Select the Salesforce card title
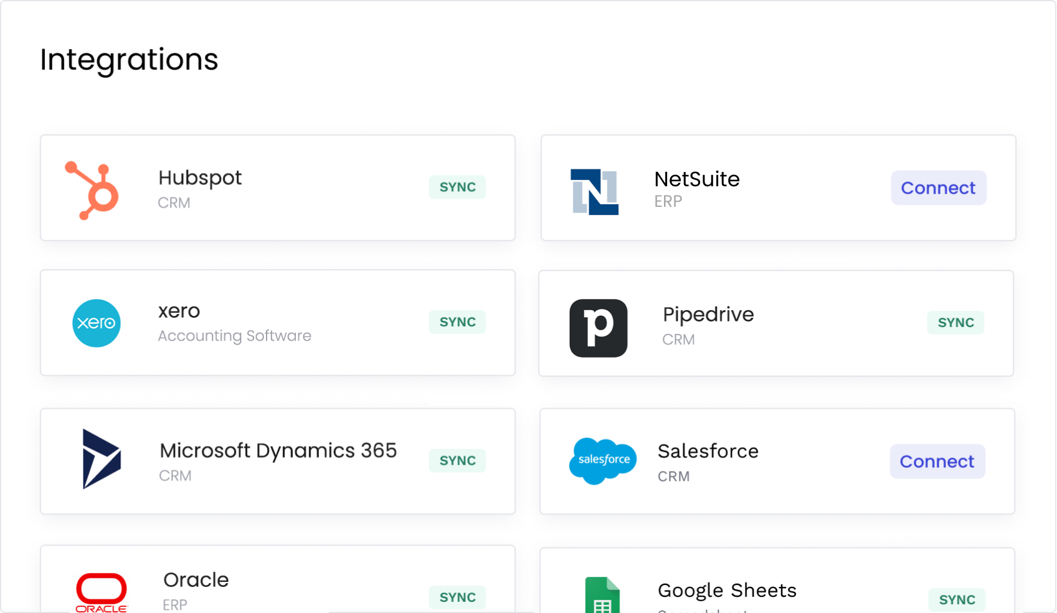 click(708, 451)
